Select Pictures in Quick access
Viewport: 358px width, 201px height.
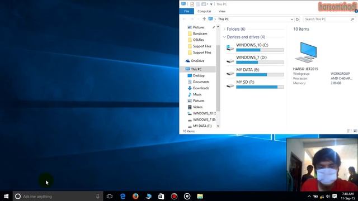(x=199, y=27)
